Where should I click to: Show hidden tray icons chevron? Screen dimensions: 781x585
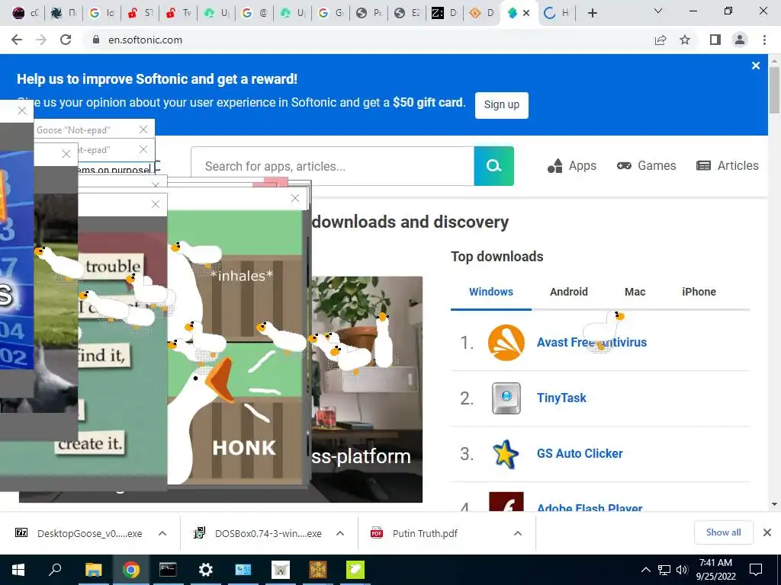(x=645, y=570)
